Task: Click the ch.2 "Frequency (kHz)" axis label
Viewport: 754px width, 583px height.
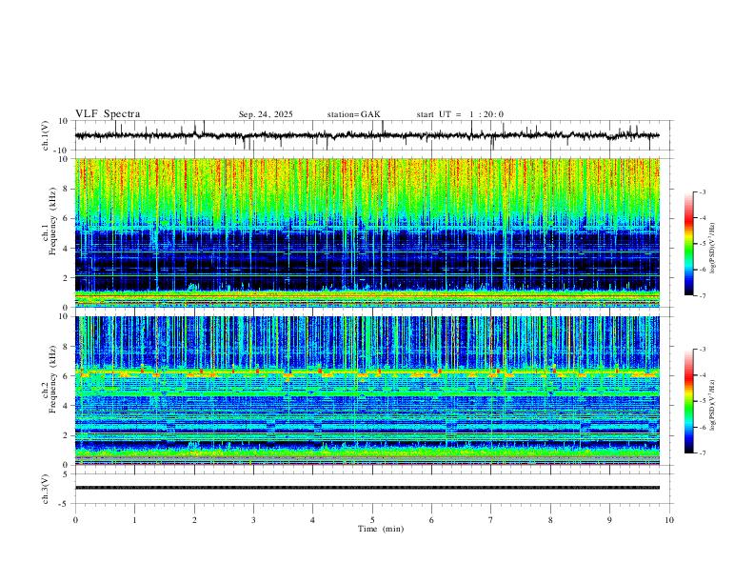Action: [x=53, y=379]
